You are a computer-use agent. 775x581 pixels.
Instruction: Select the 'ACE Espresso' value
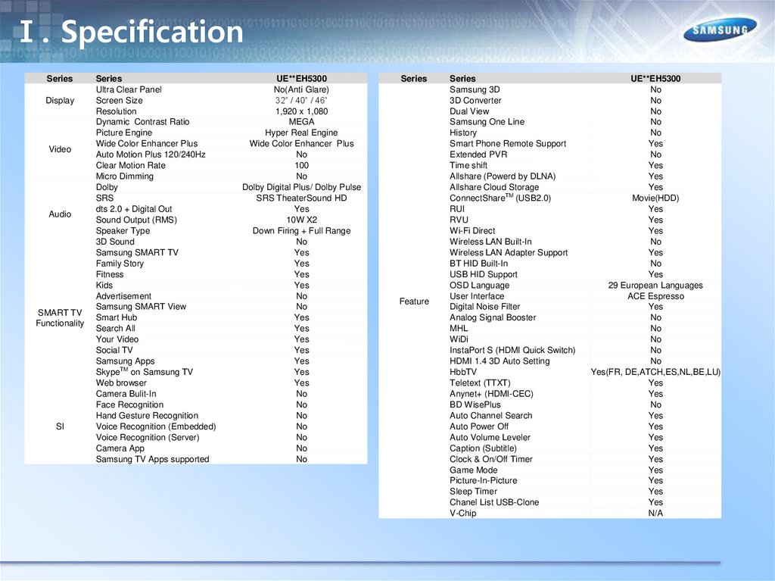point(655,296)
